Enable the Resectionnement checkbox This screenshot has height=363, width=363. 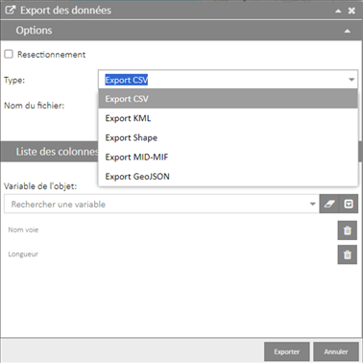point(9,54)
